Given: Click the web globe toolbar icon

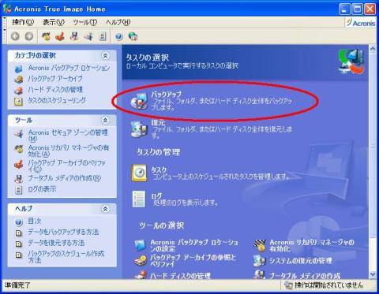Looking at the screenshot, I should [x=133, y=36].
